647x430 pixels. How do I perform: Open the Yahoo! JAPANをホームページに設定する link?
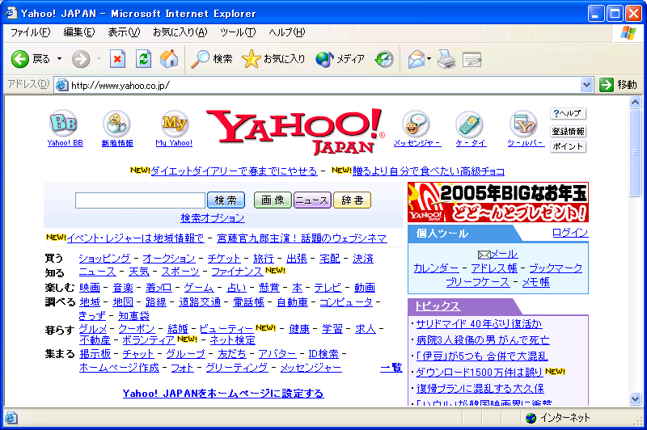click(x=223, y=394)
